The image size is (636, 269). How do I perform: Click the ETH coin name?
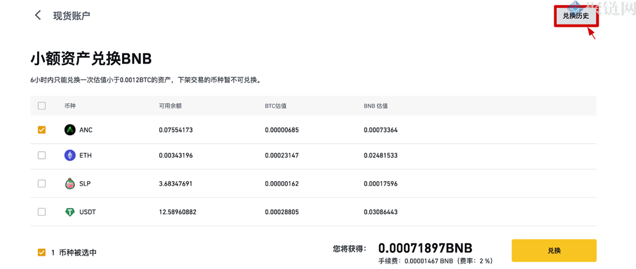pos(86,156)
